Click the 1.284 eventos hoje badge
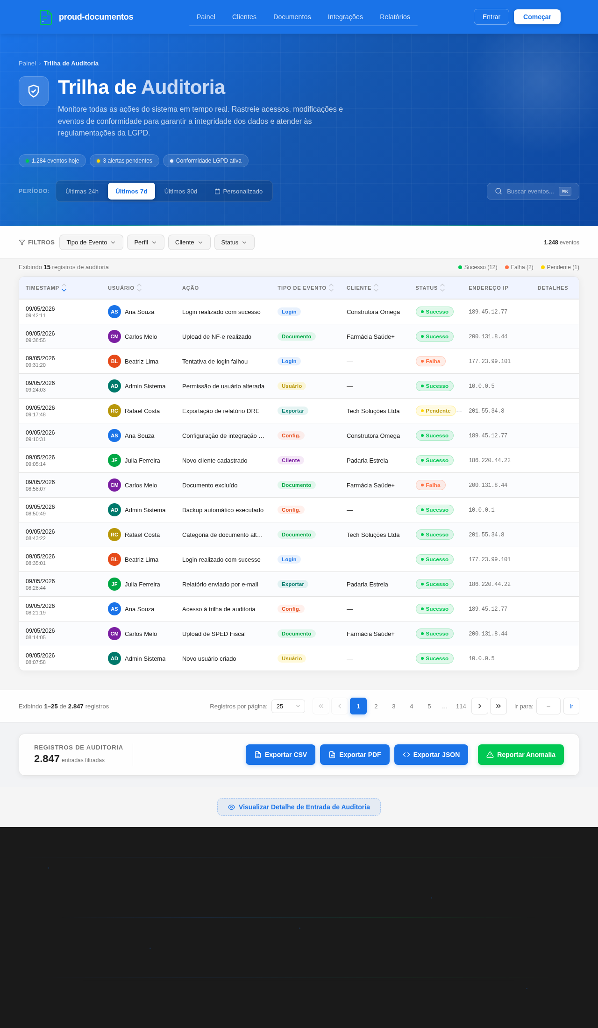Viewport: 598px width, 1028px height. [52, 161]
